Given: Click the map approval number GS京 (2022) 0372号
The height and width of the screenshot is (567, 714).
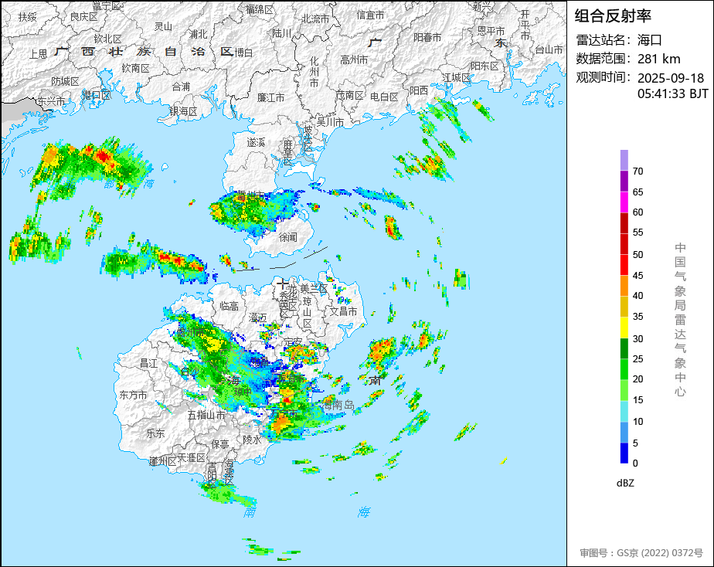Looking at the screenshot, I should tap(660, 553).
